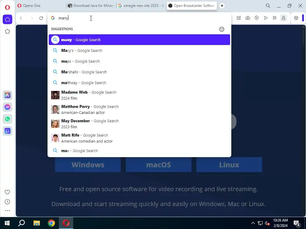The width and height of the screenshot is (306, 229).
Task: Open History clock icon in sidebar
Action: tap(7, 202)
